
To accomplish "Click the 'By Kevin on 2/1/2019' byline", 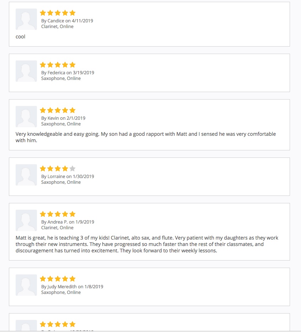I will (63, 118).
